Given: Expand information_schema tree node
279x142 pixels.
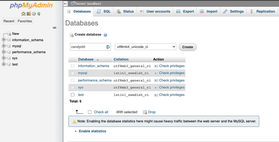Looking at the screenshot, I should (4, 40).
